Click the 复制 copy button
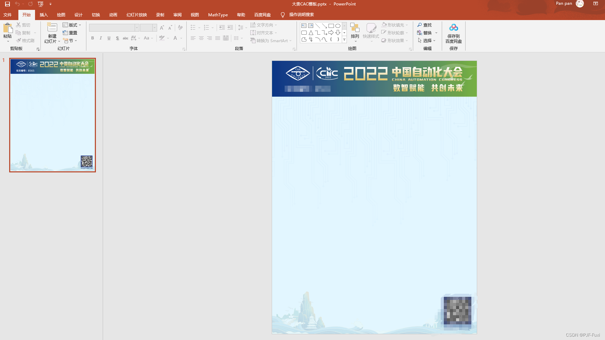Image resolution: width=605 pixels, height=340 pixels. pyautogui.click(x=23, y=33)
